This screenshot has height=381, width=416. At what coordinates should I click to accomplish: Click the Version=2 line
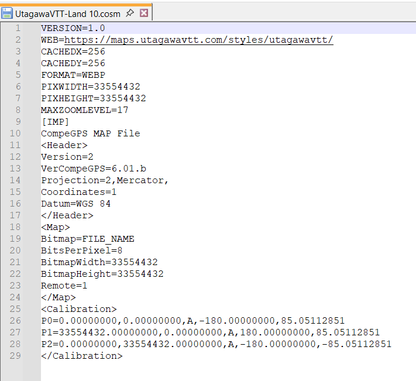pos(67,157)
